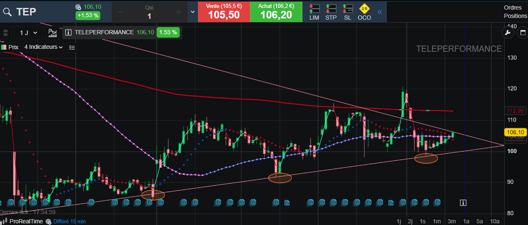This screenshot has width=528, height=225.
Task: Click the TEP ticker symbol
Action: click(x=27, y=12)
